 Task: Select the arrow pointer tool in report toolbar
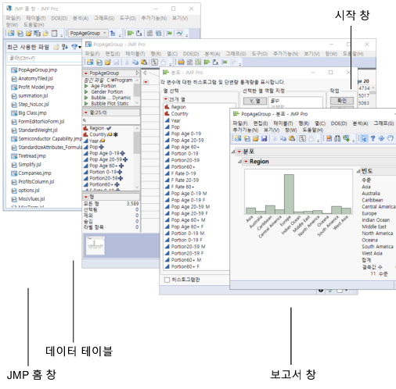point(364,138)
